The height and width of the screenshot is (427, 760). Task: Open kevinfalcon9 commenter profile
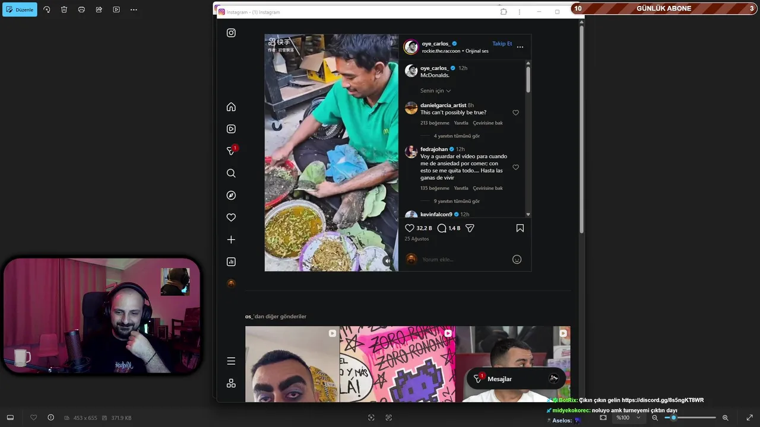[436, 214]
